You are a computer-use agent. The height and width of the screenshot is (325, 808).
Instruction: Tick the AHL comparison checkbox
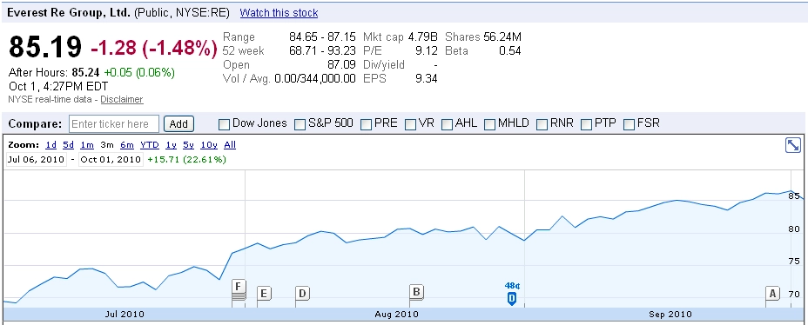(447, 124)
